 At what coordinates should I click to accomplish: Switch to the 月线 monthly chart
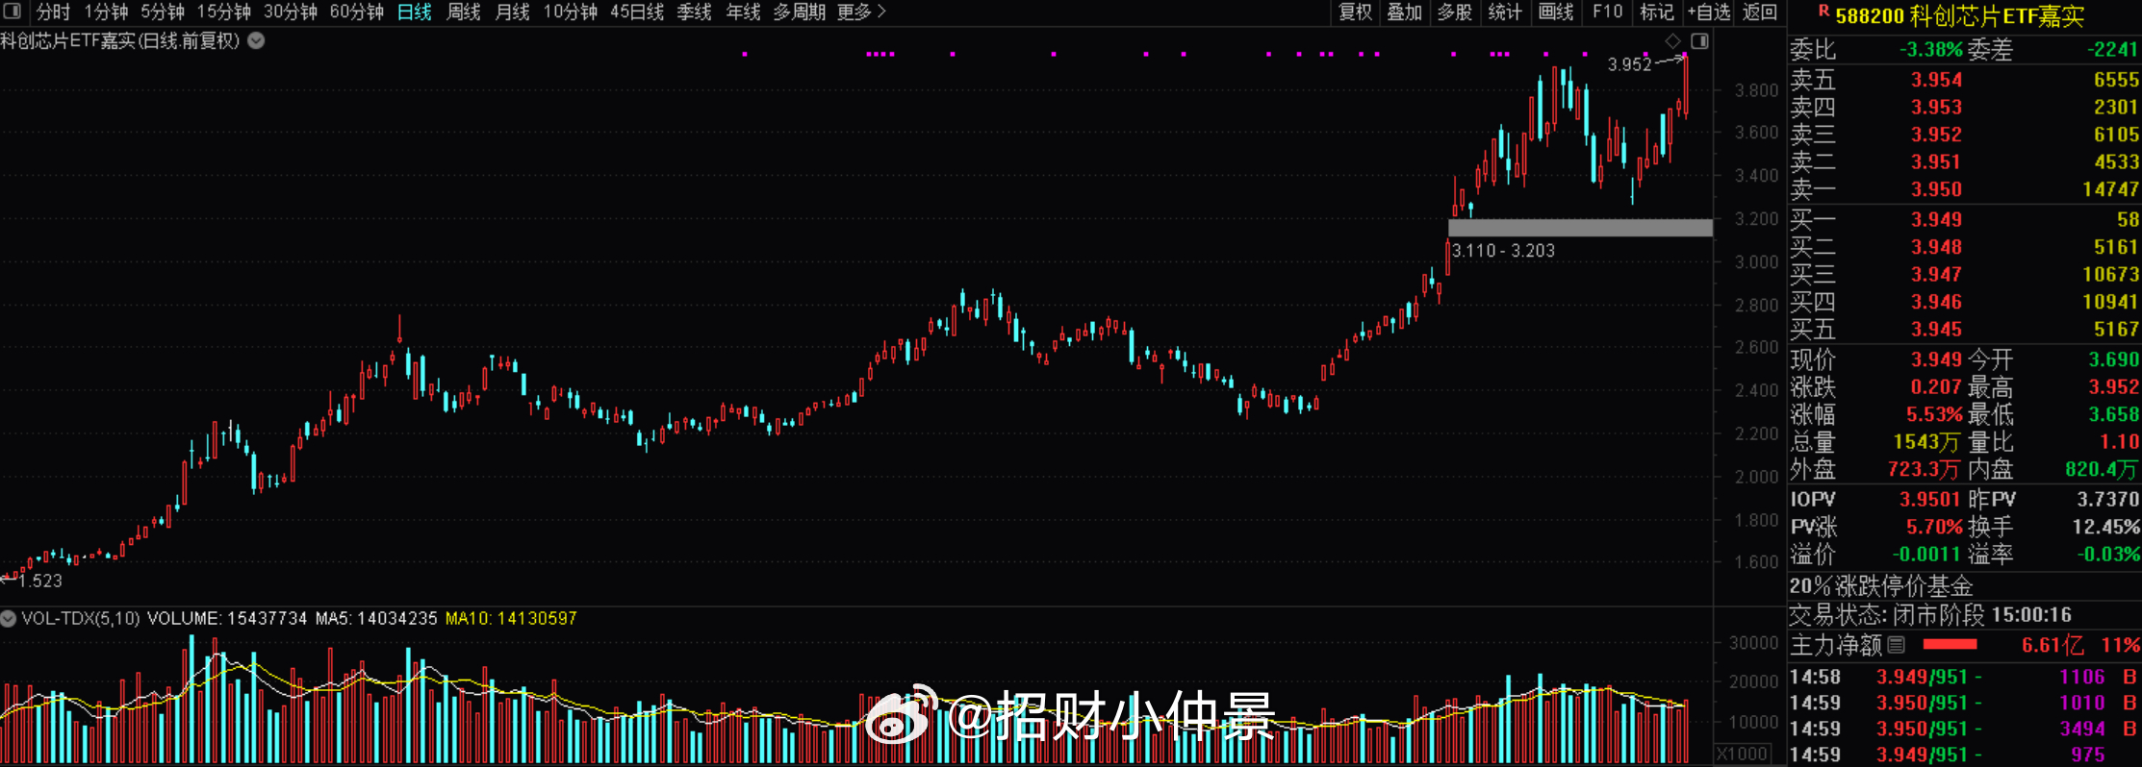512,12
